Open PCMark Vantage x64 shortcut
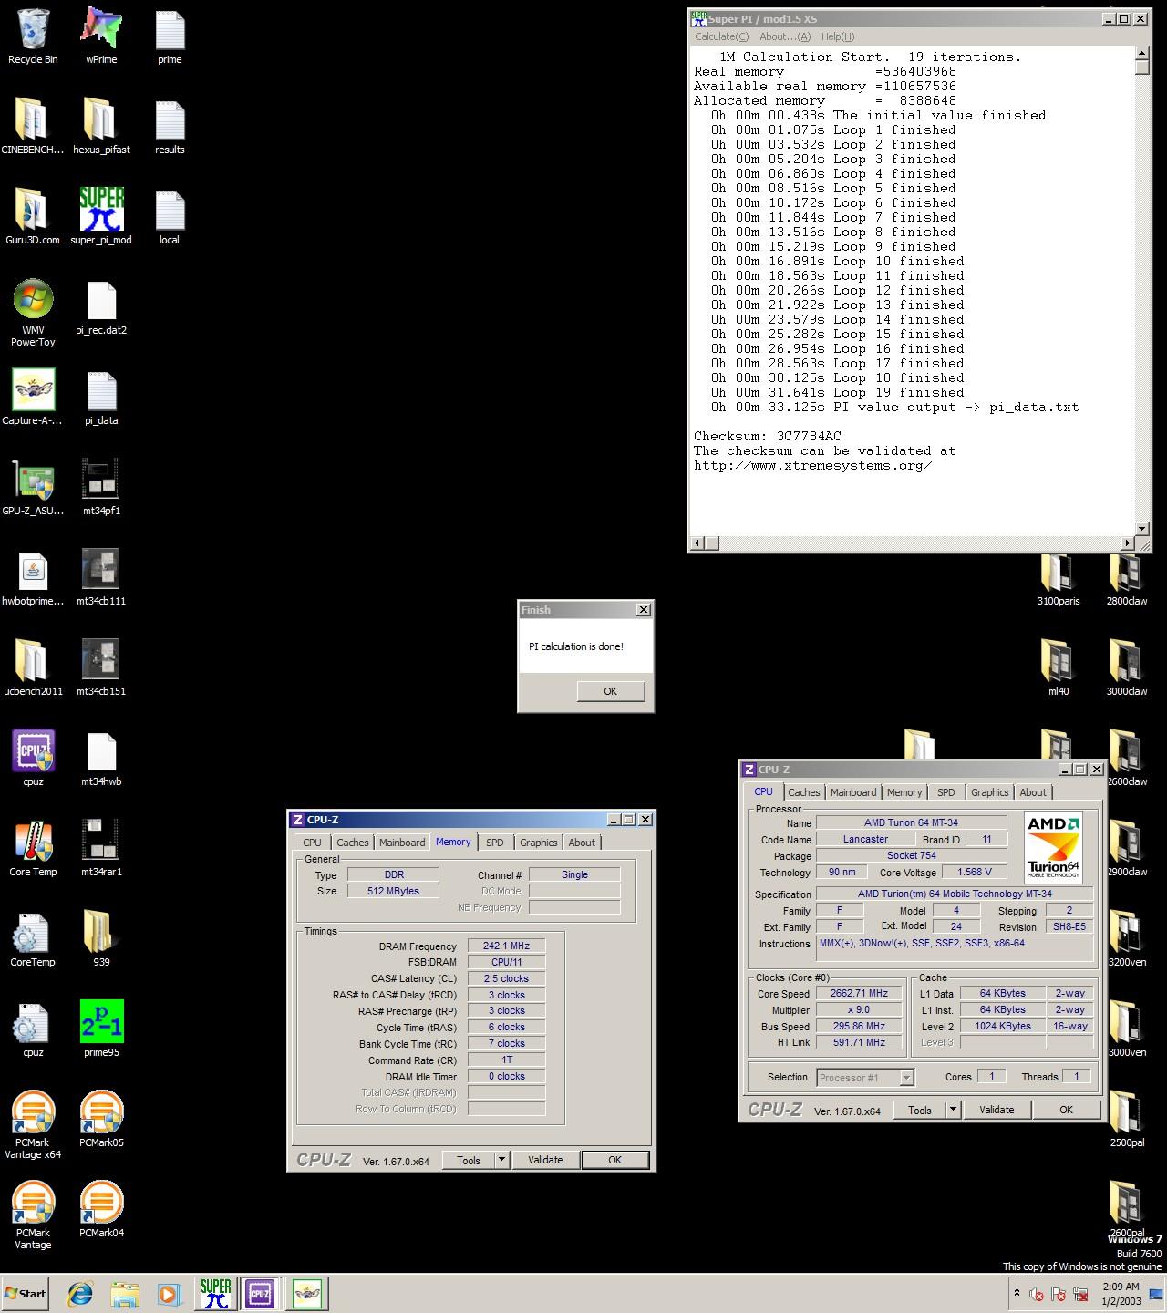The image size is (1167, 1313). (x=33, y=1124)
